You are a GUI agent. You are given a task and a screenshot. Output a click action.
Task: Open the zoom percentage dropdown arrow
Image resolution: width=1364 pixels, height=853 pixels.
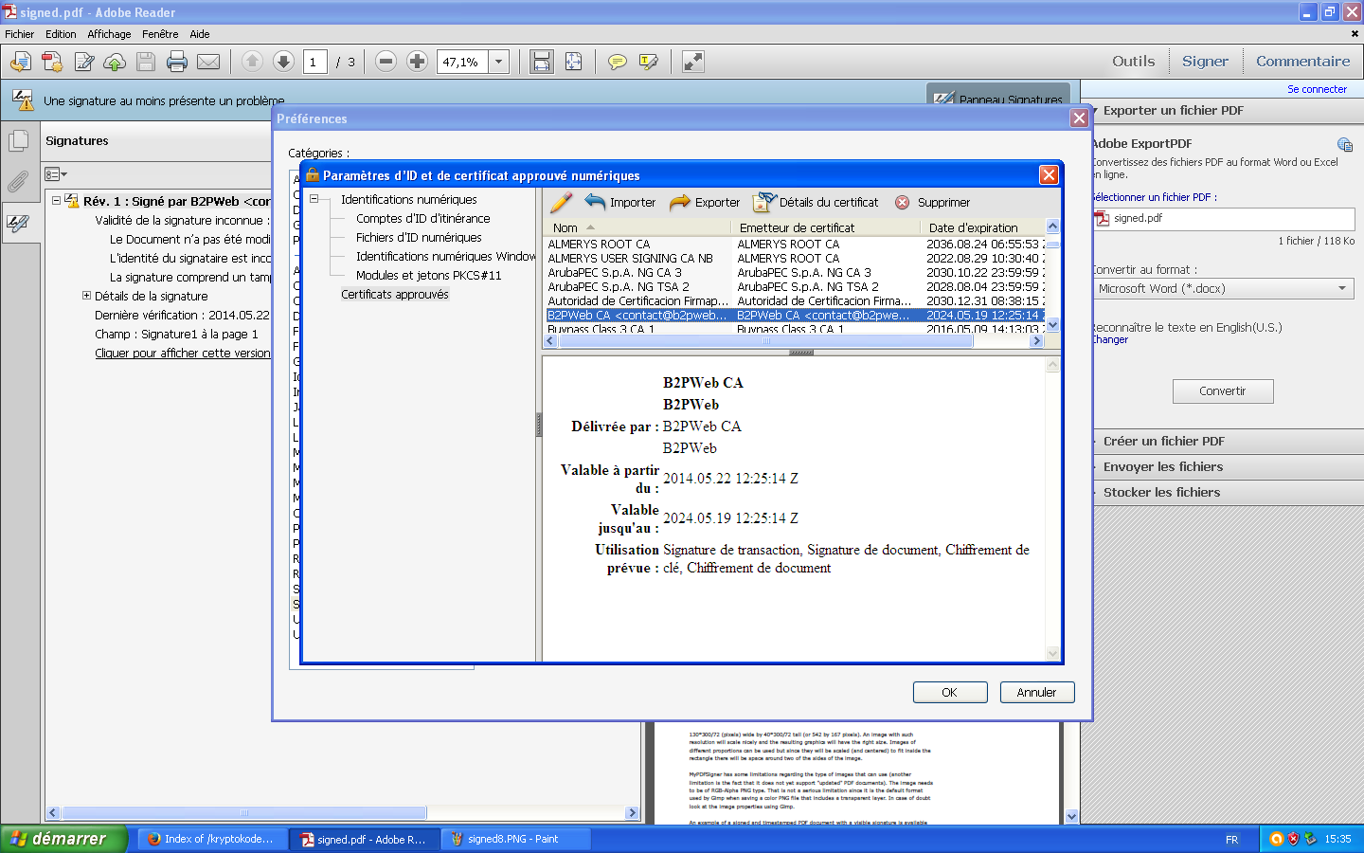[x=499, y=62]
